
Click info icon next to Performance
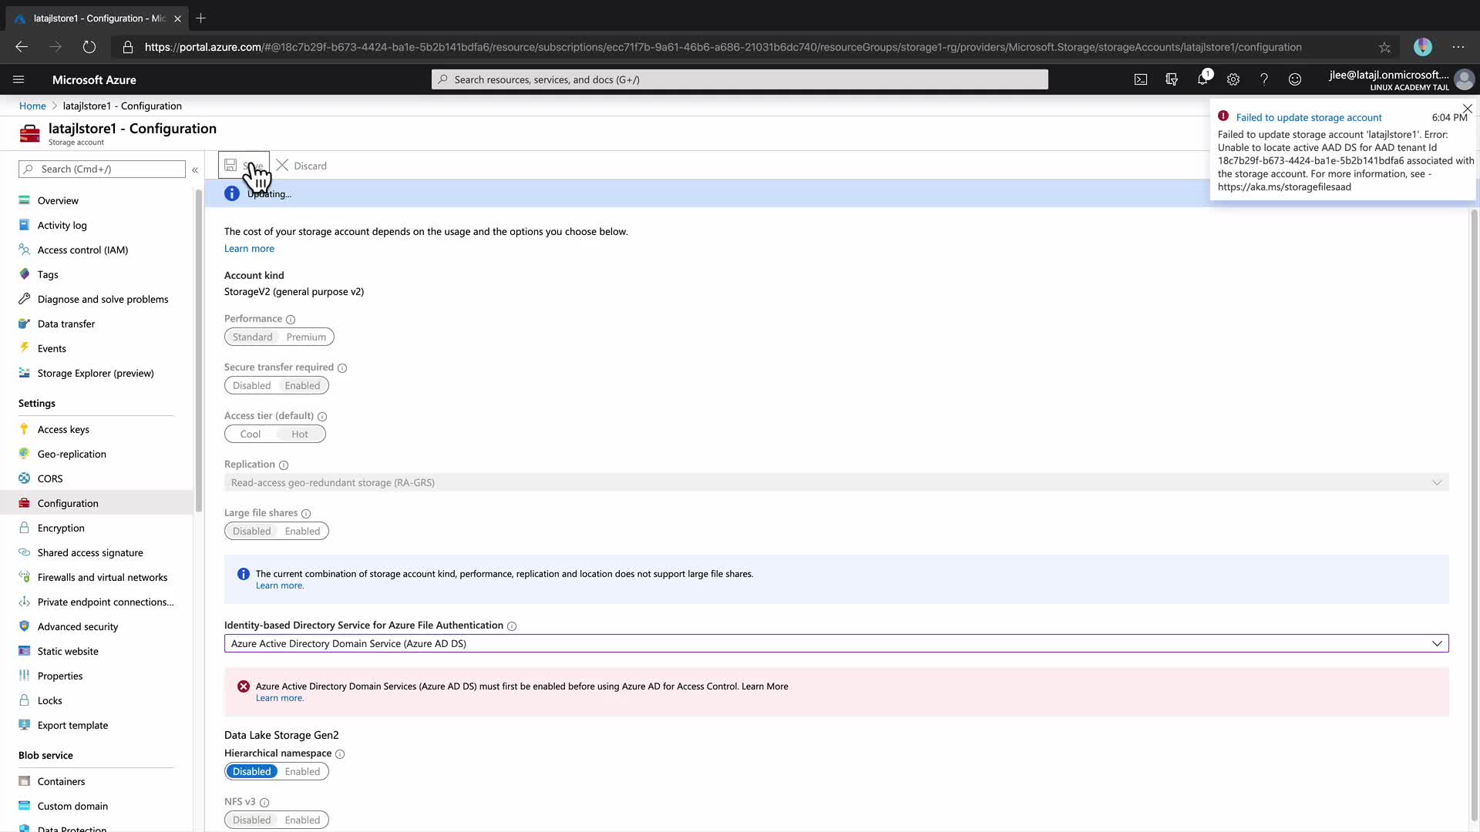pos(291,320)
